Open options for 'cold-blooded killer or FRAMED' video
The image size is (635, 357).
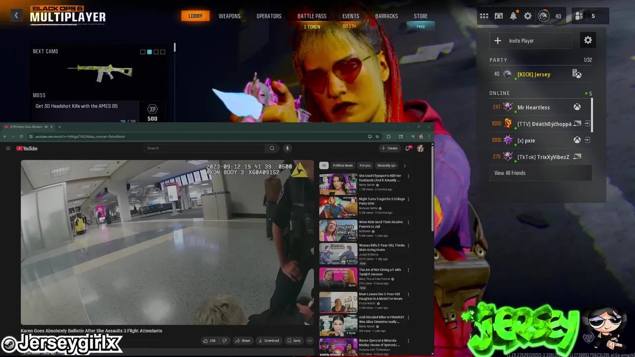(x=408, y=318)
